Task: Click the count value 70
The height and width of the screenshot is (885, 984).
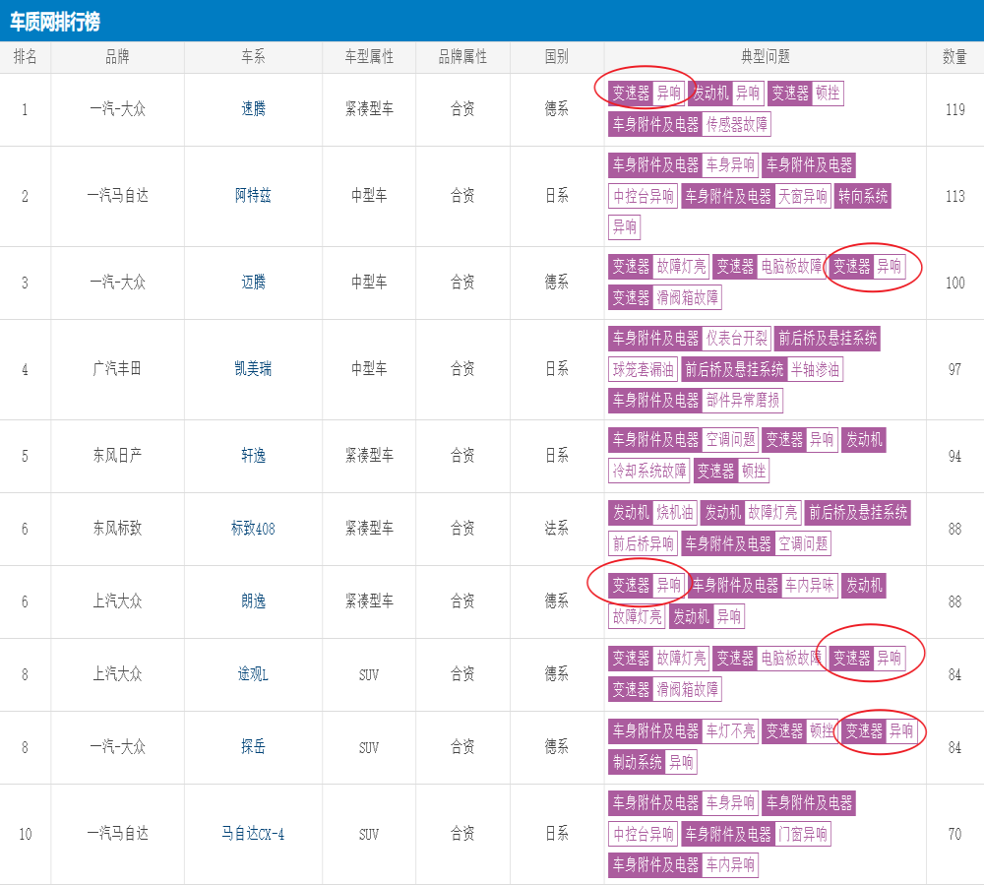Action: (x=955, y=834)
